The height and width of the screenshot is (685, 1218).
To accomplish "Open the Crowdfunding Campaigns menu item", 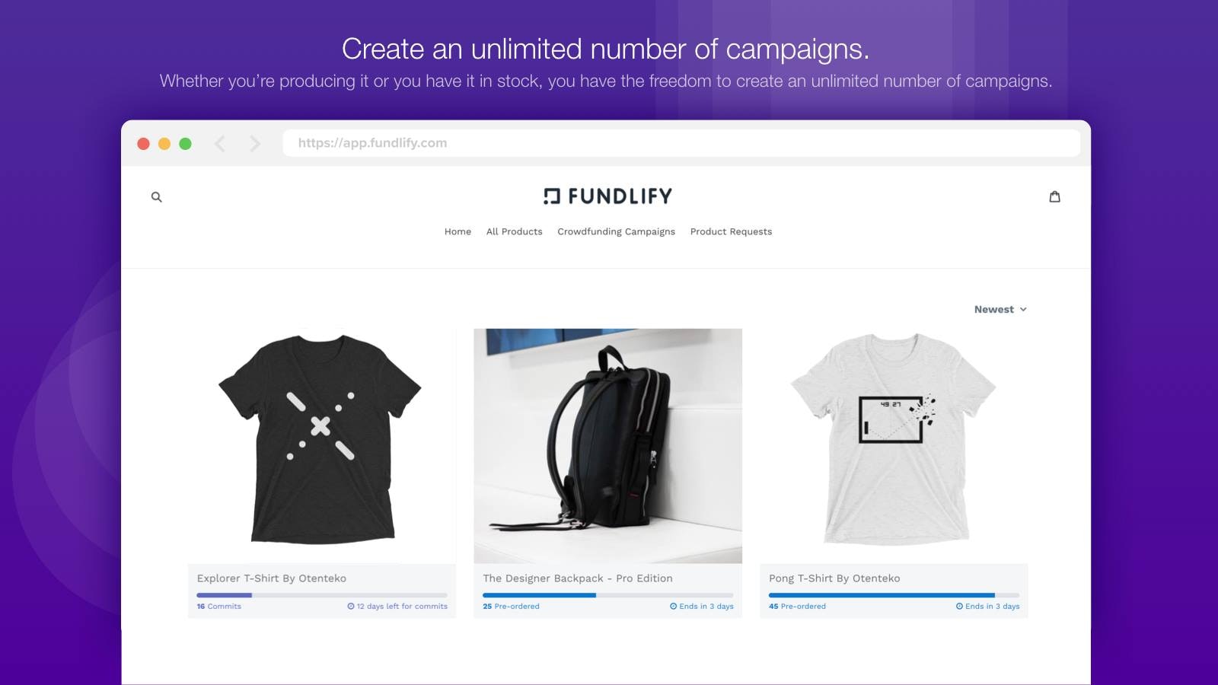I will coord(617,231).
